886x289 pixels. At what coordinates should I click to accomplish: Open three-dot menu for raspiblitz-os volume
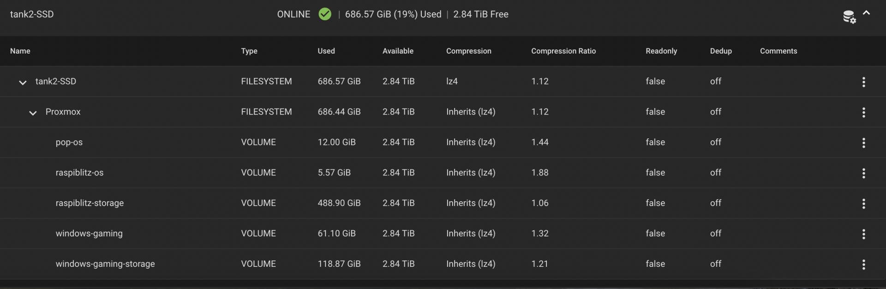coord(863,174)
